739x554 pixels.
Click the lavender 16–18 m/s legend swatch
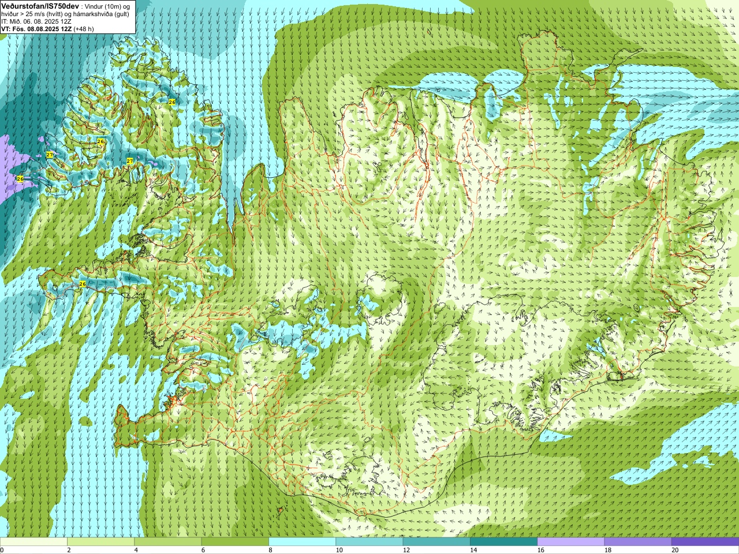pyautogui.click(x=571, y=542)
